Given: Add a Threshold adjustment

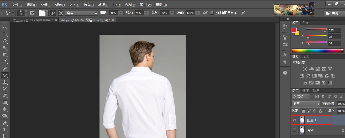Looking at the screenshot, I should pos(318,83).
